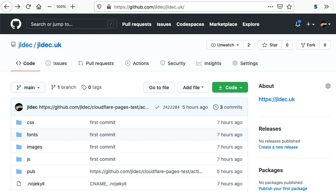Switch to the Issues tab
The width and height of the screenshot is (336, 193).
click(x=56, y=63)
